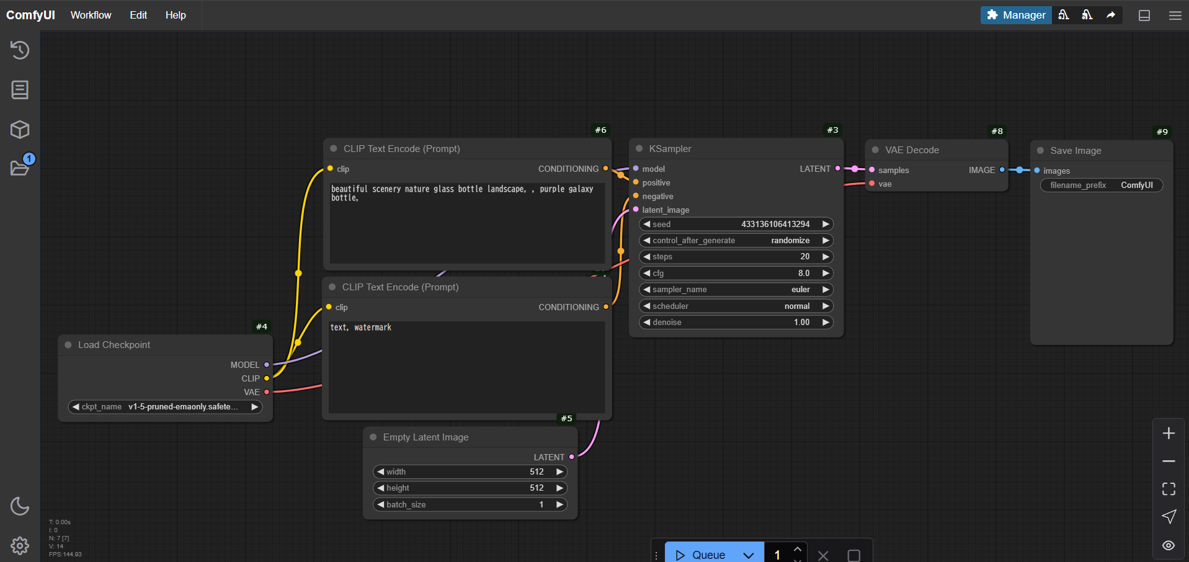Click the ComfyUI logo

click(x=30, y=15)
